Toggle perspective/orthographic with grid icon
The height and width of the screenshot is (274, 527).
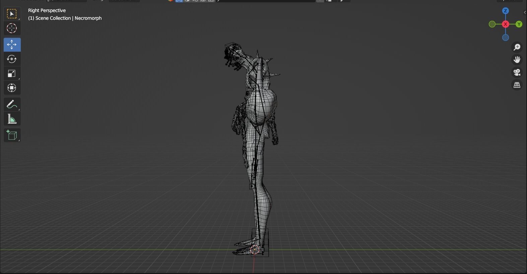517,85
